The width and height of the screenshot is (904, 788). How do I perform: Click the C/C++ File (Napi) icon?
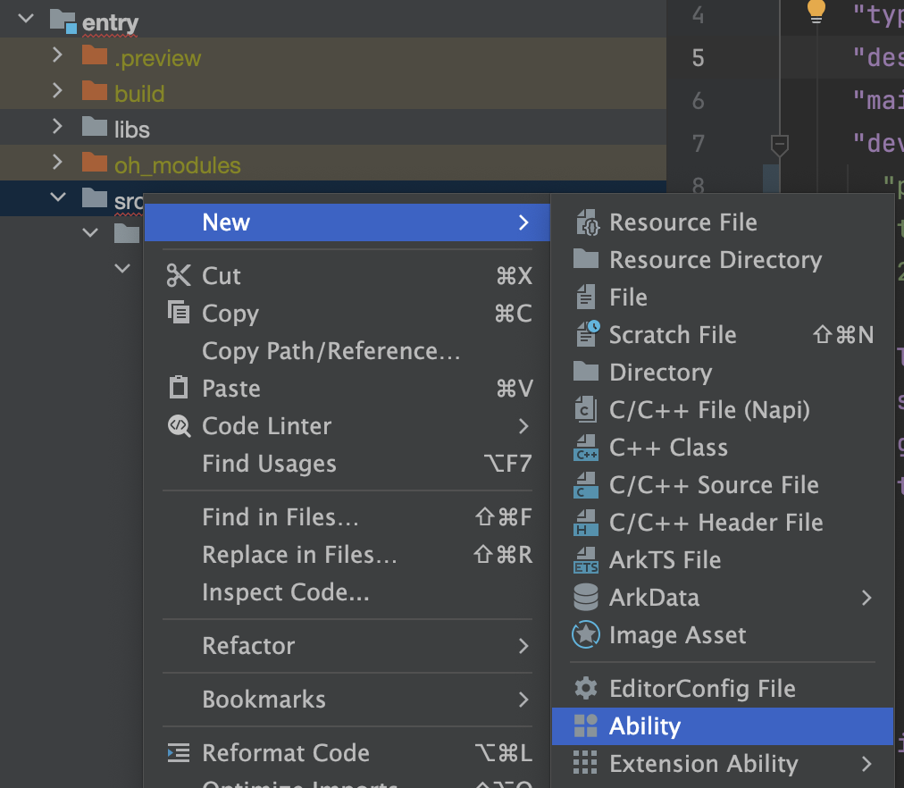pyautogui.click(x=586, y=409)
